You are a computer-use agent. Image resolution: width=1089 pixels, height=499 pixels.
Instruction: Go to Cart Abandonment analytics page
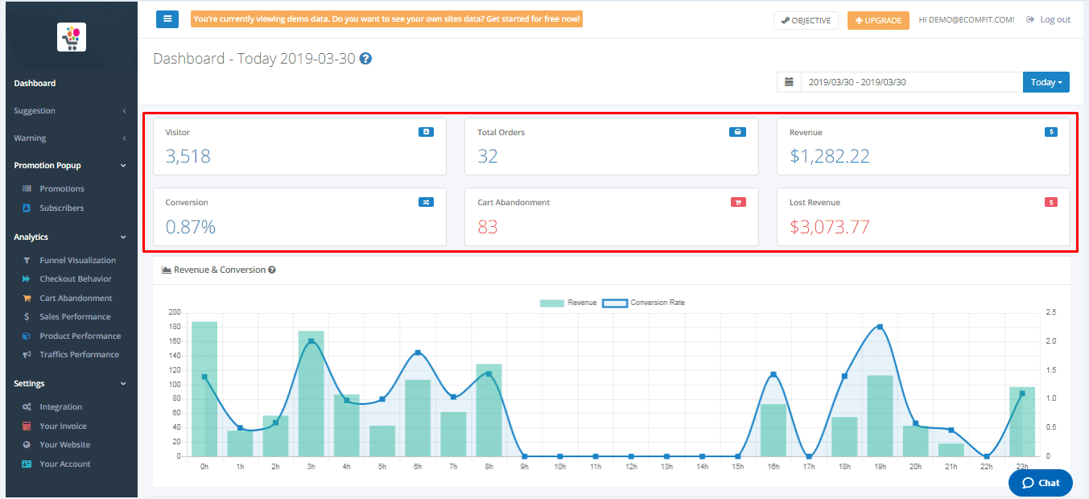(76, 298)
